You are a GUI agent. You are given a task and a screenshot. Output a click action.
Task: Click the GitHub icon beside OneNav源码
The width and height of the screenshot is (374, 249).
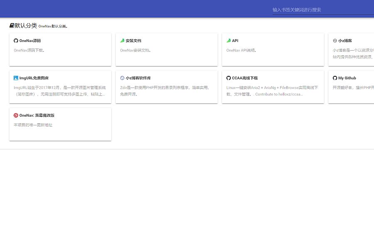[x=16, y=41]
